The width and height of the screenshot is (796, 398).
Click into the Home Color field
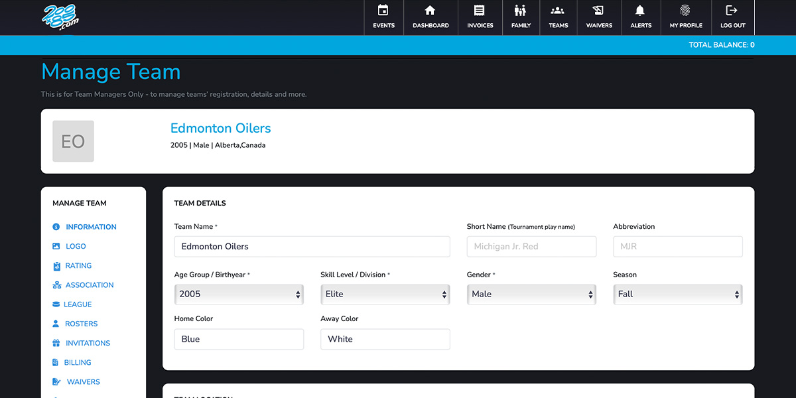point(239,339)
